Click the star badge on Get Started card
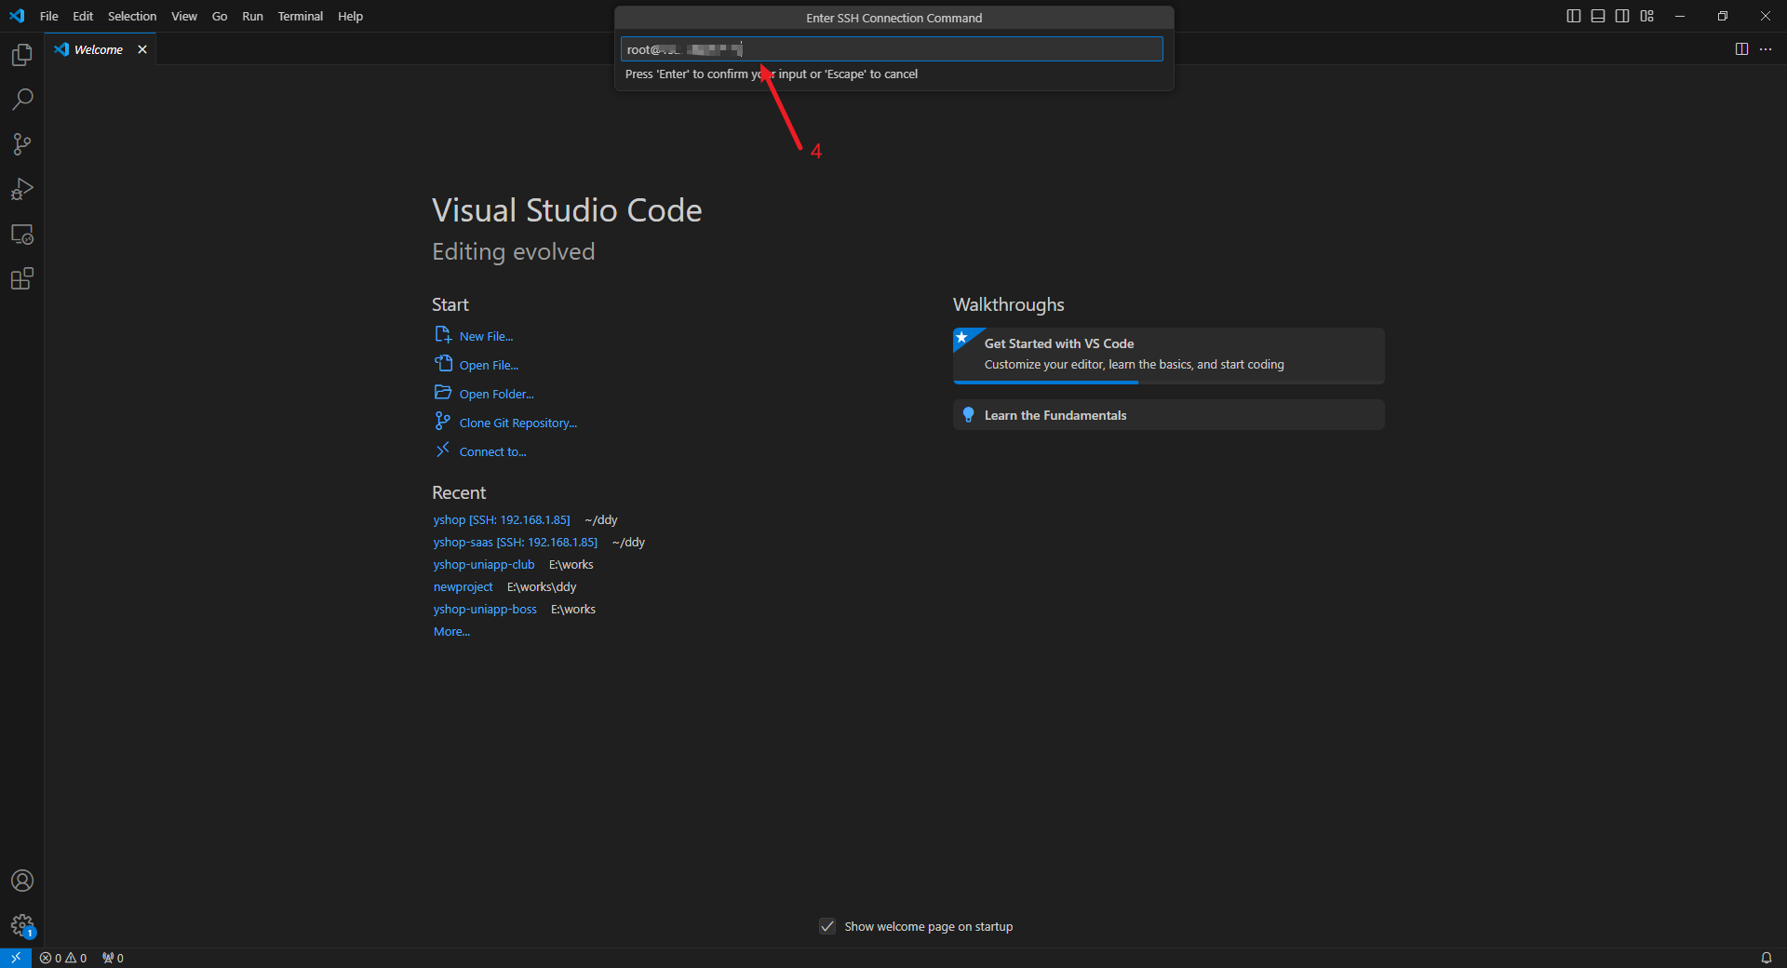Viewport: 1787px width, 968px height. click(962, 337)
